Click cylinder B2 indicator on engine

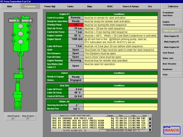tap(29, 32)
